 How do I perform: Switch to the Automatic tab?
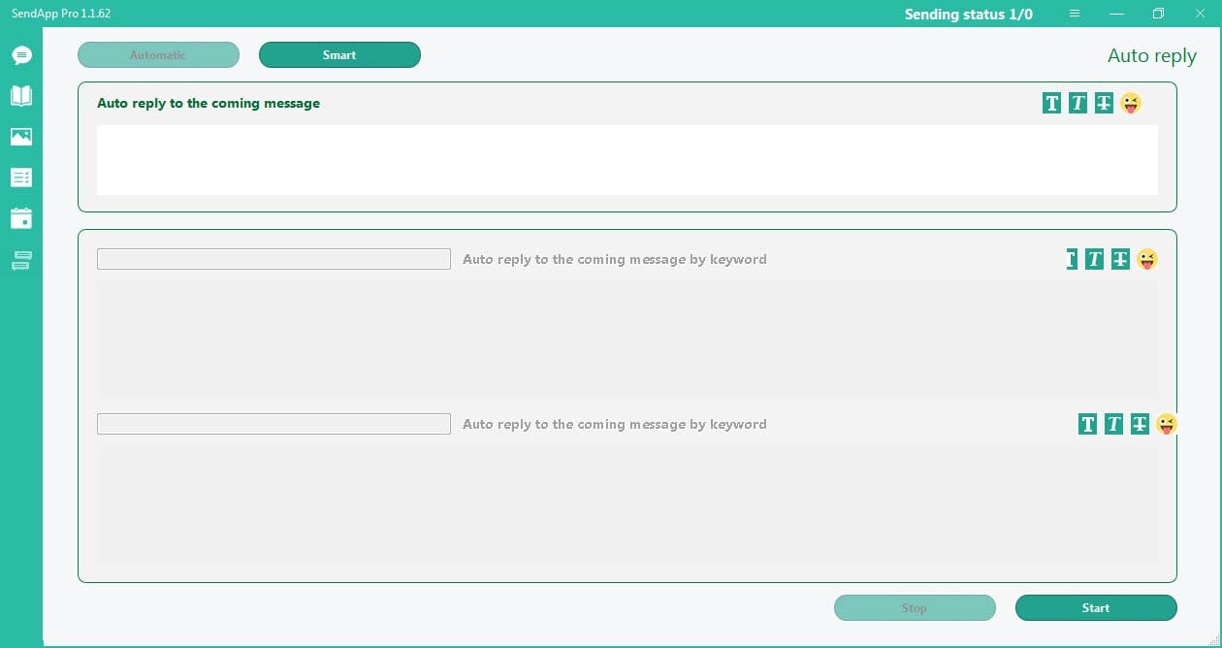(158, 55)
